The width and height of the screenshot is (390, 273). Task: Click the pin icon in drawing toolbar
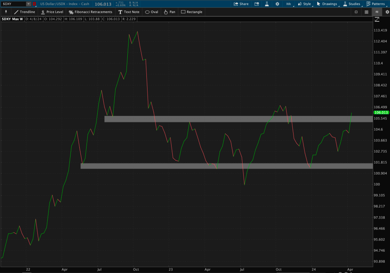click(x=6, y=12)
